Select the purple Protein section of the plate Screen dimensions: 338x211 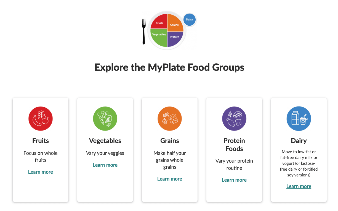coord(174,38)
